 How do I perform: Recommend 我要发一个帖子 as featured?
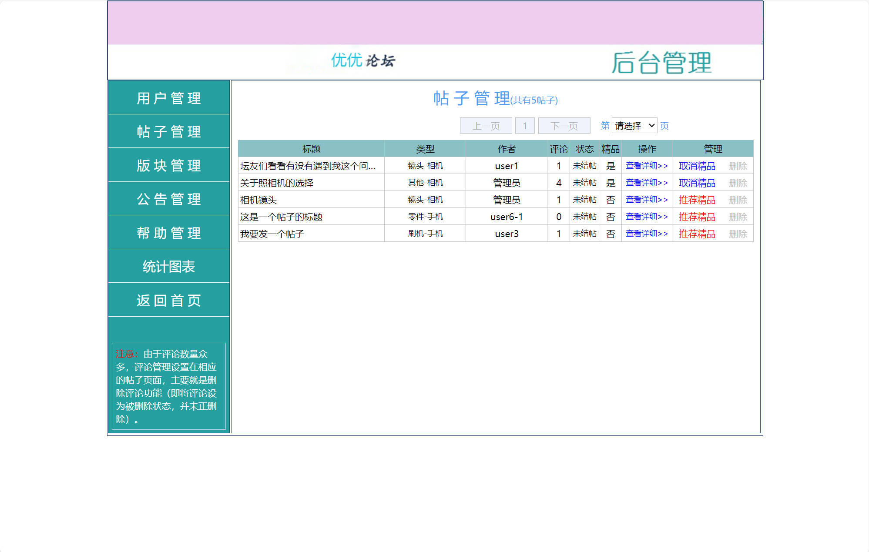697,233
